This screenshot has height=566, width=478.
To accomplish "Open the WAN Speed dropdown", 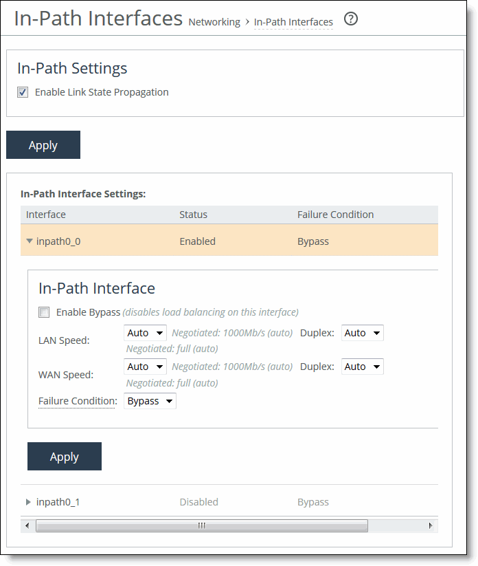I will pos(145,366).
